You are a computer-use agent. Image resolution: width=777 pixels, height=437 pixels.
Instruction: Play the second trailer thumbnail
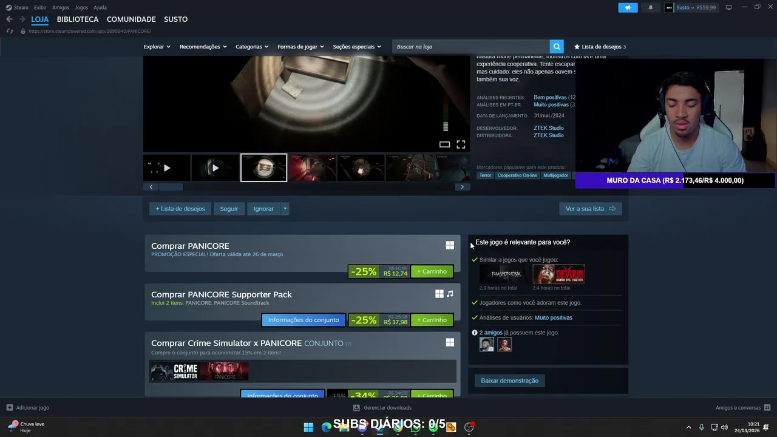[x=215, y=168]
